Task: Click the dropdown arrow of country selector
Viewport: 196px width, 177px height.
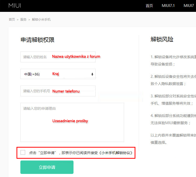Action: tap(92, 74)
